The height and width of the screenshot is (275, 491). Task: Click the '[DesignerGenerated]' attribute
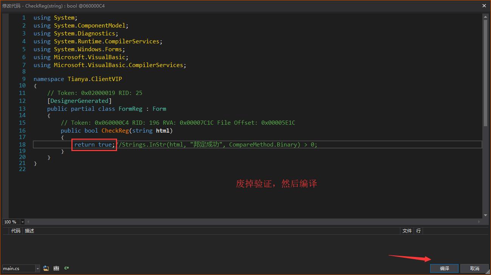pos(79,101)
